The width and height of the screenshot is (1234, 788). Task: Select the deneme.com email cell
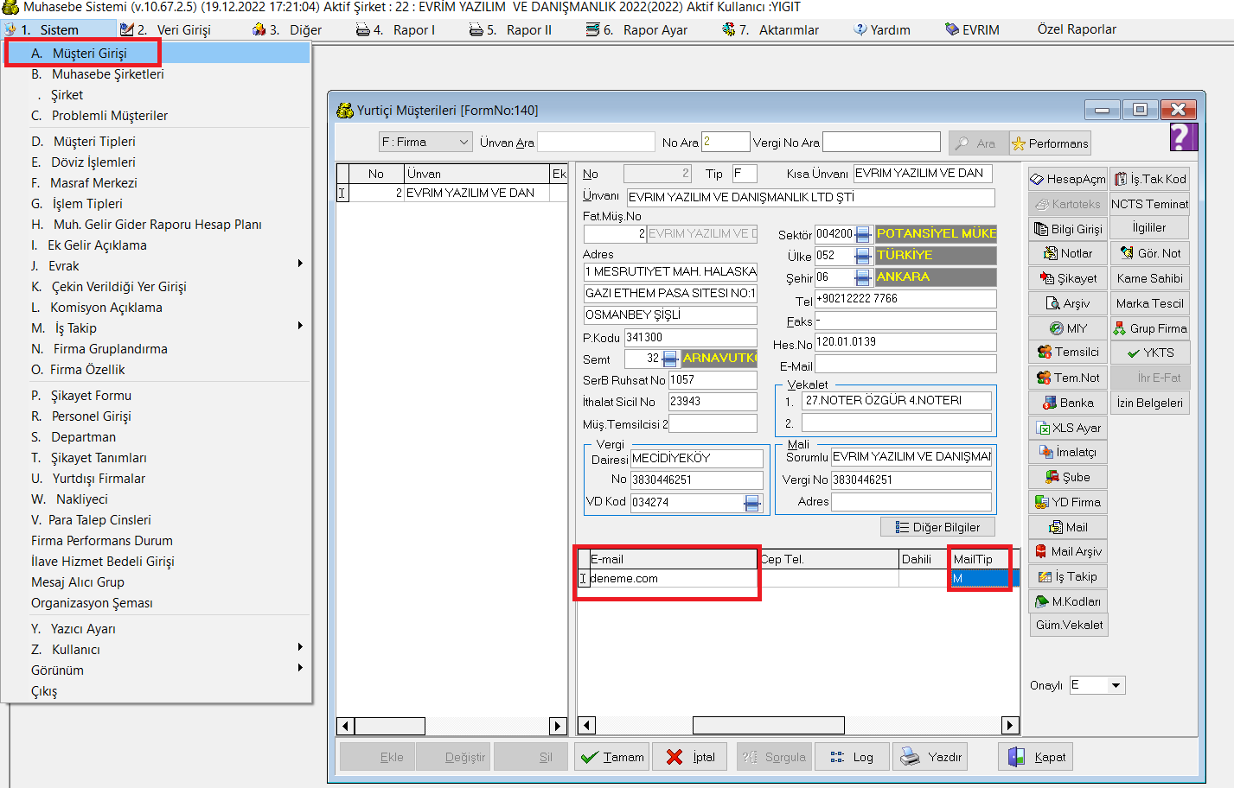674,579
